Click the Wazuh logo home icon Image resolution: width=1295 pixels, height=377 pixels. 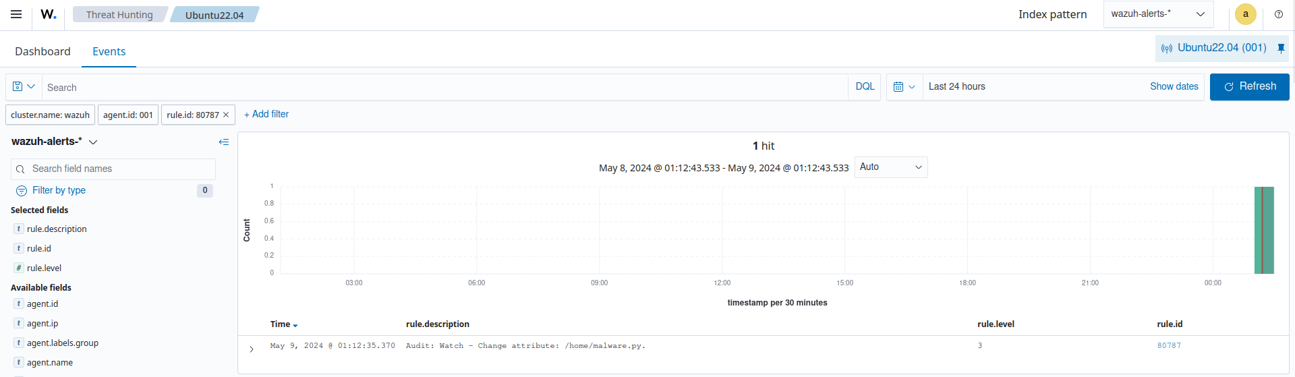[49, 14]
